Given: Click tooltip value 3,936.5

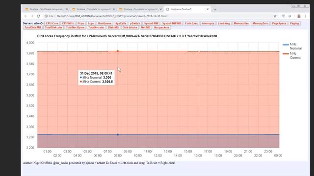Looking at the screenshot, I should tap(107, 82).
